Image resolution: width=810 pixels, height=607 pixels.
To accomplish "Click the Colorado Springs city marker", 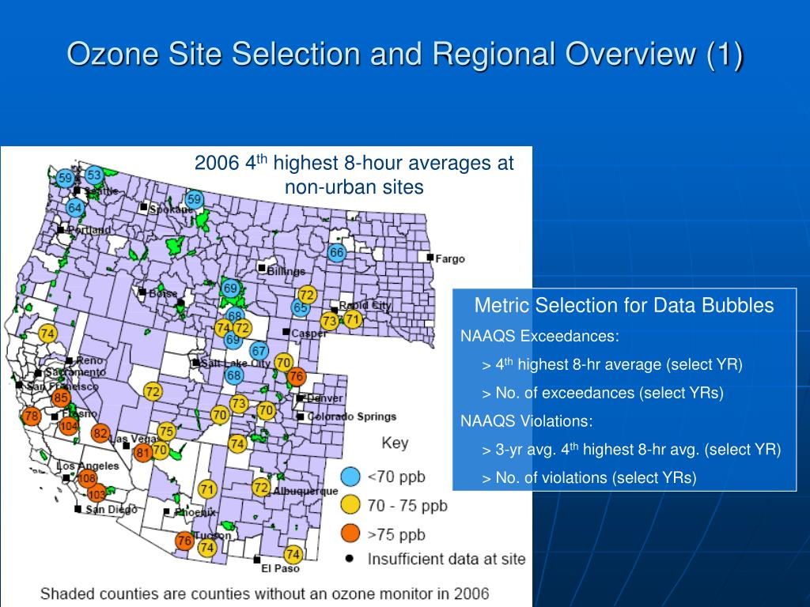I will pyautogui.click(x=301, y=417).
